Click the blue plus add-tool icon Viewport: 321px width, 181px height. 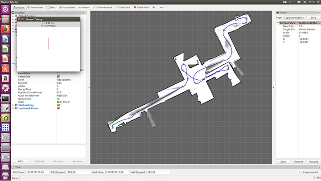(154, 7)
